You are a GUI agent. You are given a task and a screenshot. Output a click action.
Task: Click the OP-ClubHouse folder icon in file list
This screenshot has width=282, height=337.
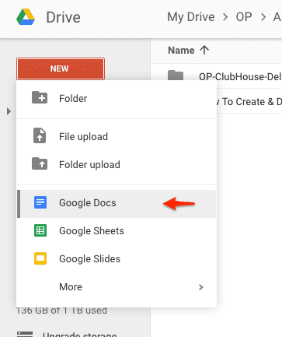pos(176,75)
